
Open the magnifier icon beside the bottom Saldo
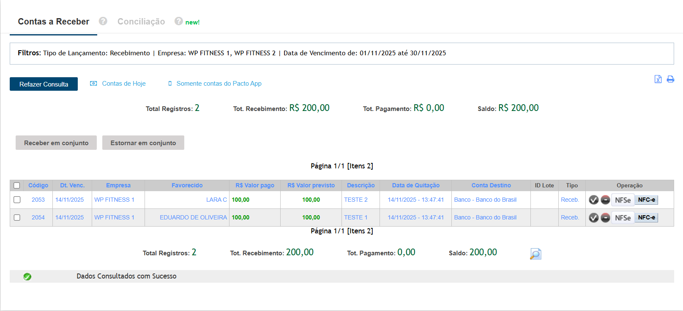point(535,254)
